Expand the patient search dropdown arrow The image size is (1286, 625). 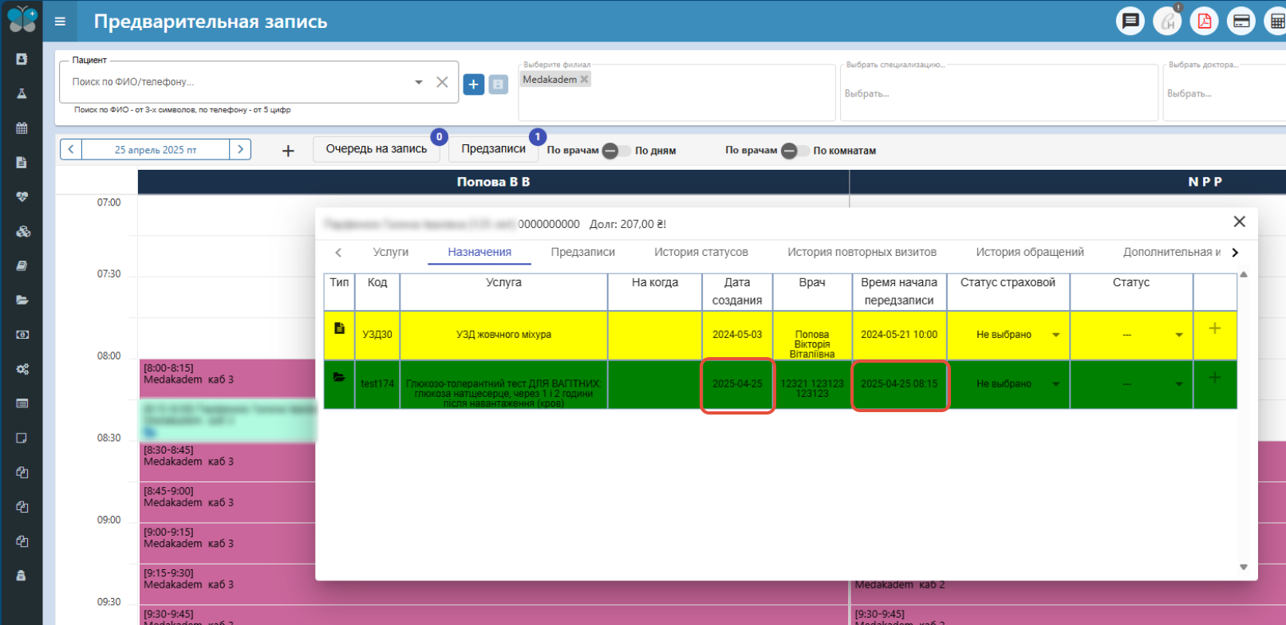[x=419, y=82]
